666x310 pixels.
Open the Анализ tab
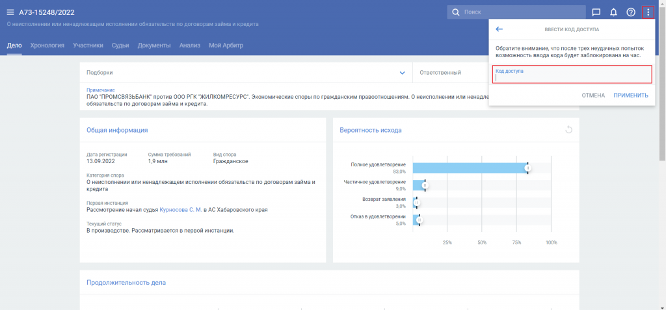point(189,45)
